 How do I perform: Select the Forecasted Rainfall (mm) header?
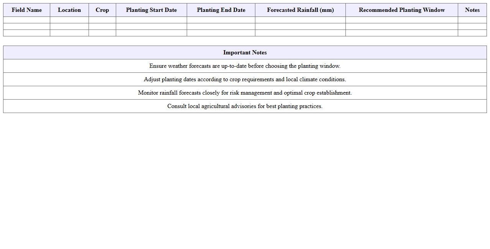pos(300,10)
